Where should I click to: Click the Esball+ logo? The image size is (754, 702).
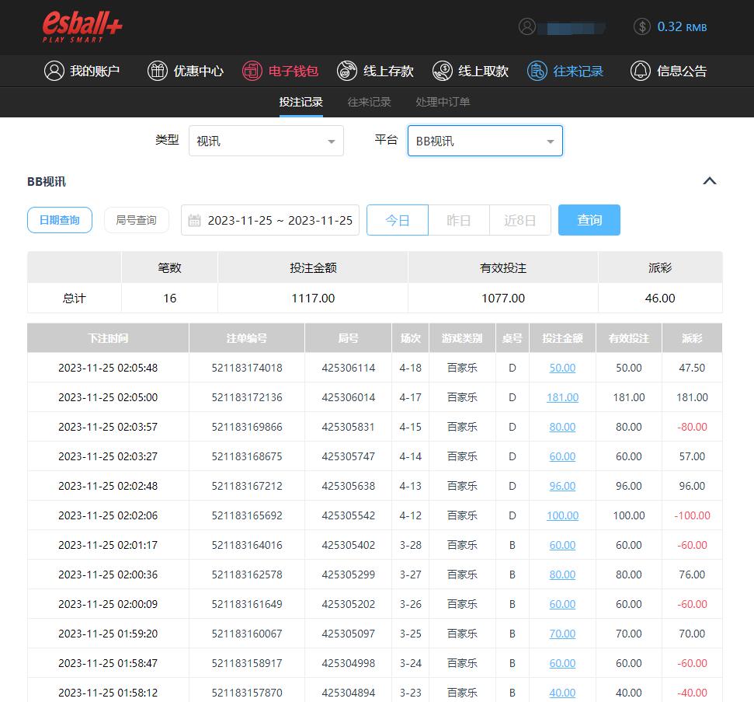[x=82, y=26]
